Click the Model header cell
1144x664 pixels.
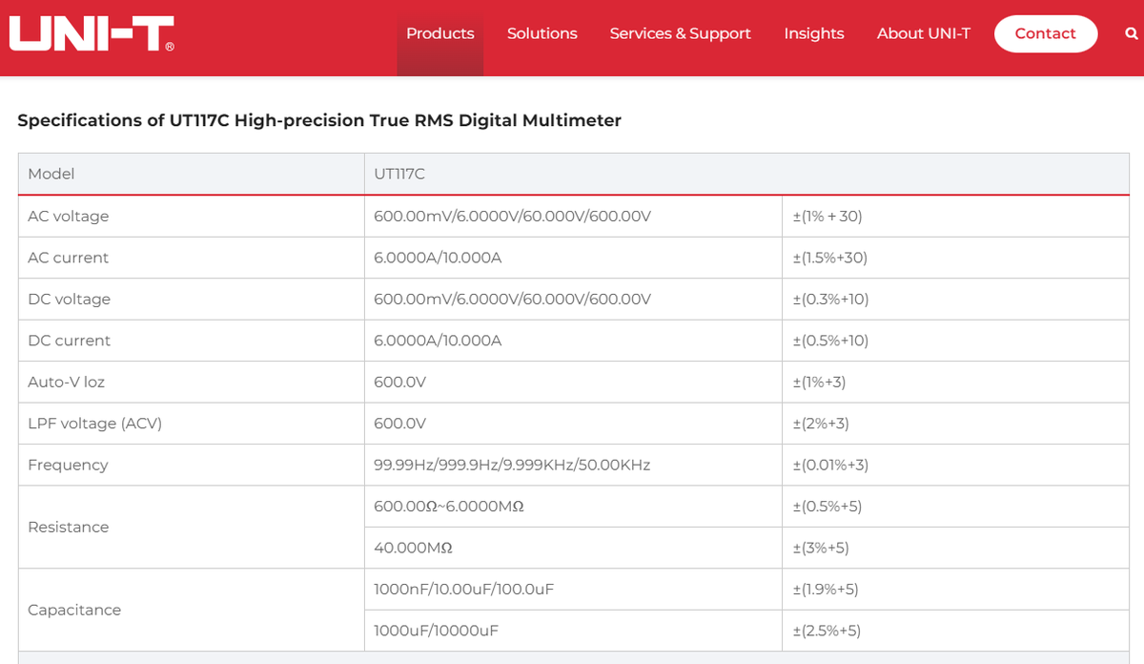point(192,174)
